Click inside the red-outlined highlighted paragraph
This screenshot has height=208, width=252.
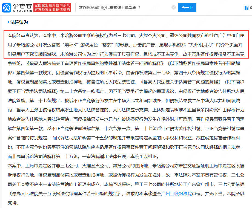[x=126, y=44]
